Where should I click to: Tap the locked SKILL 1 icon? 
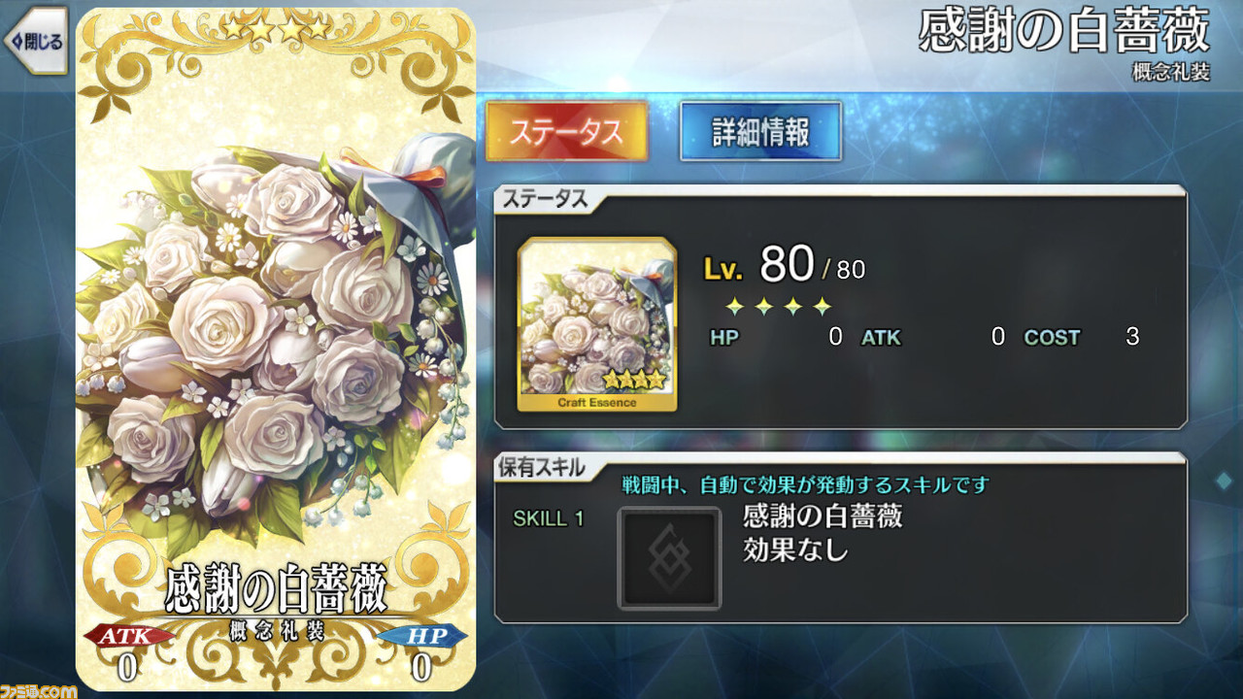click(669, 558)
